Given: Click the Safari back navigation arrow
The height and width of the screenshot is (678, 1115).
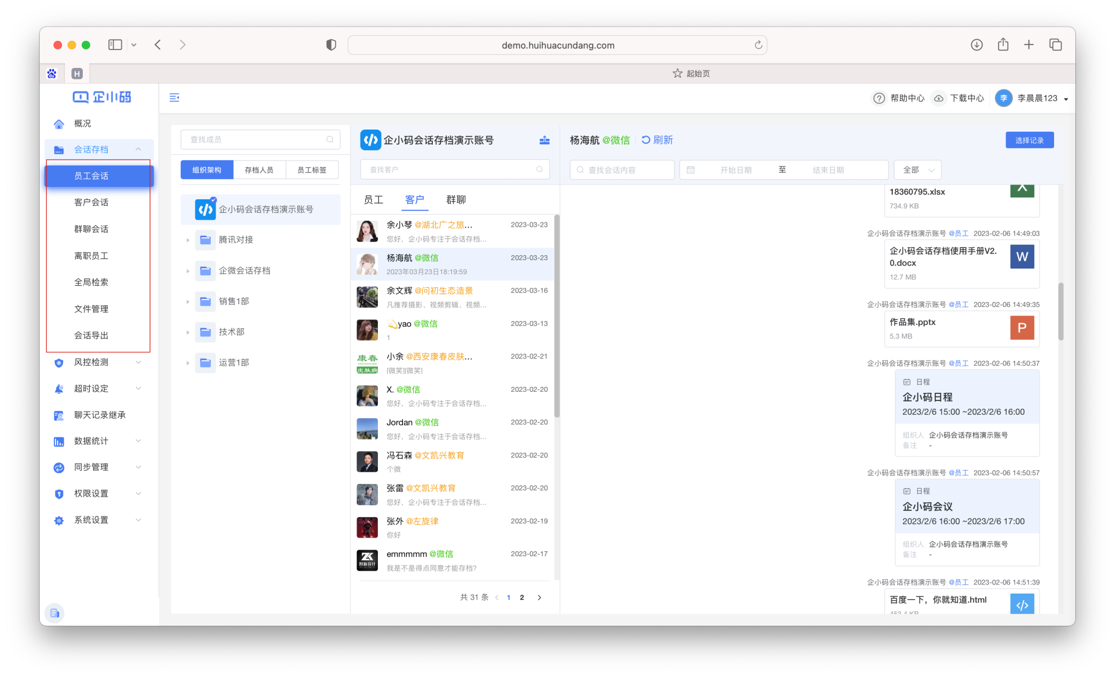Looking at the screenshot, I should [158, 45].
